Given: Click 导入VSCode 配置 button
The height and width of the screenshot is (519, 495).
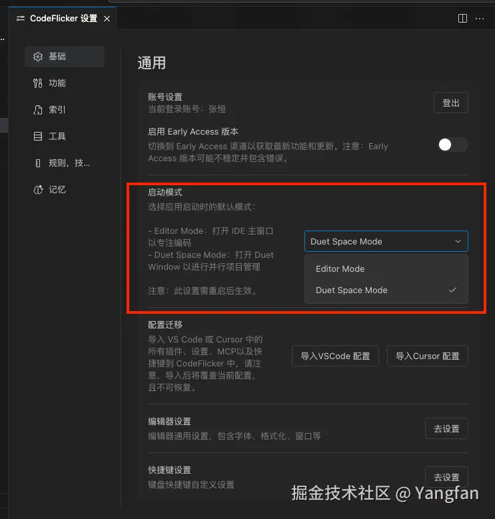Looking at the screenshot, I should click(x=335, y=356).
